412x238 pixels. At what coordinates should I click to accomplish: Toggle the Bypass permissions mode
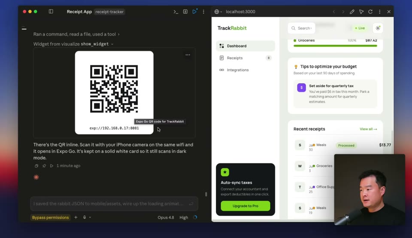pyautogui.click(x=51, y=217)
